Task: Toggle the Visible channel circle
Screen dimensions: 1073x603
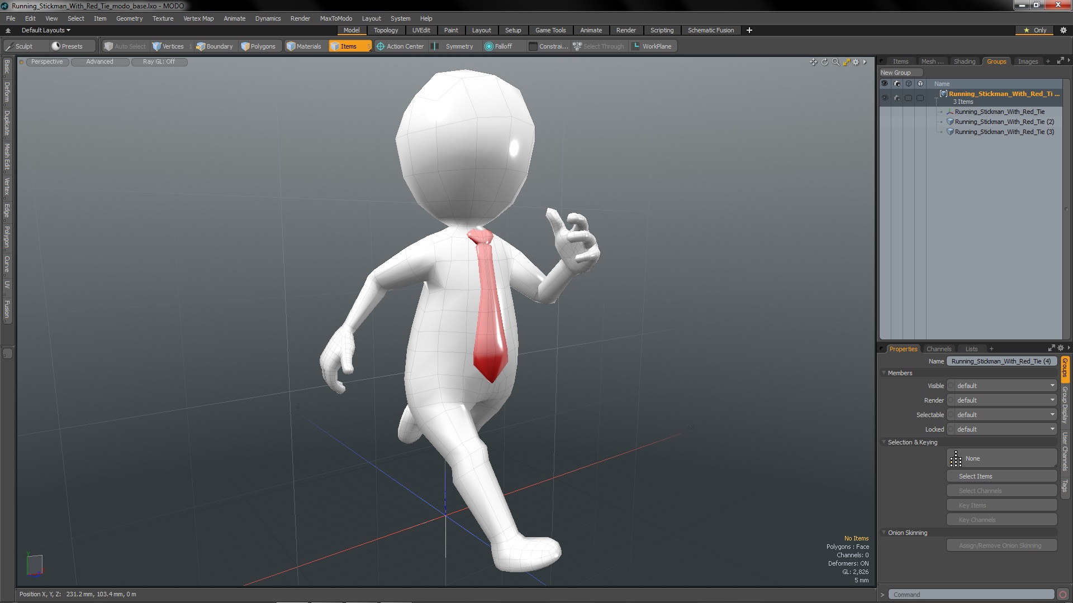Action: 951,386
